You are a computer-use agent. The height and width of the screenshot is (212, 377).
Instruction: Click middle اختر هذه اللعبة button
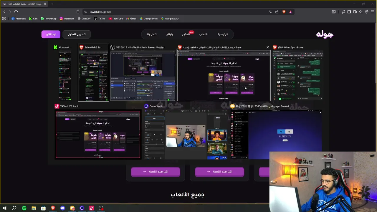click(x=219, y=172)
